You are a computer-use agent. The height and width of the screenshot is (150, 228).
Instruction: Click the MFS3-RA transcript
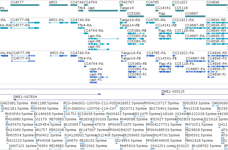[59, 23]
